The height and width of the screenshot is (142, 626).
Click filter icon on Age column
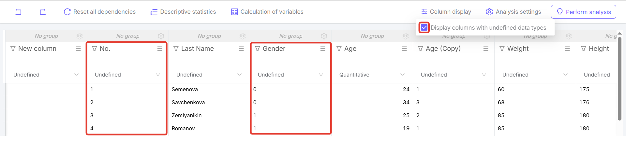(339, 49)
